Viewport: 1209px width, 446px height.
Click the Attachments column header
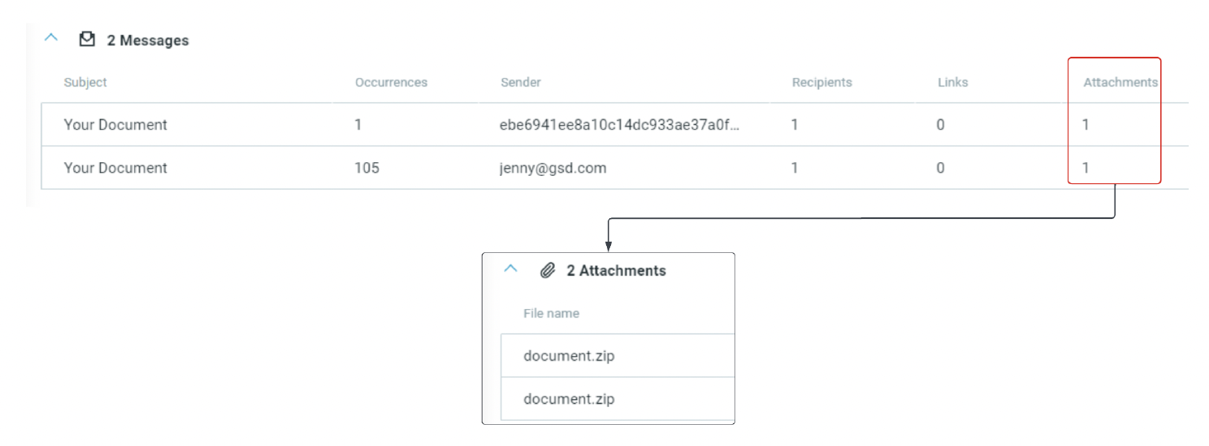1120,83
